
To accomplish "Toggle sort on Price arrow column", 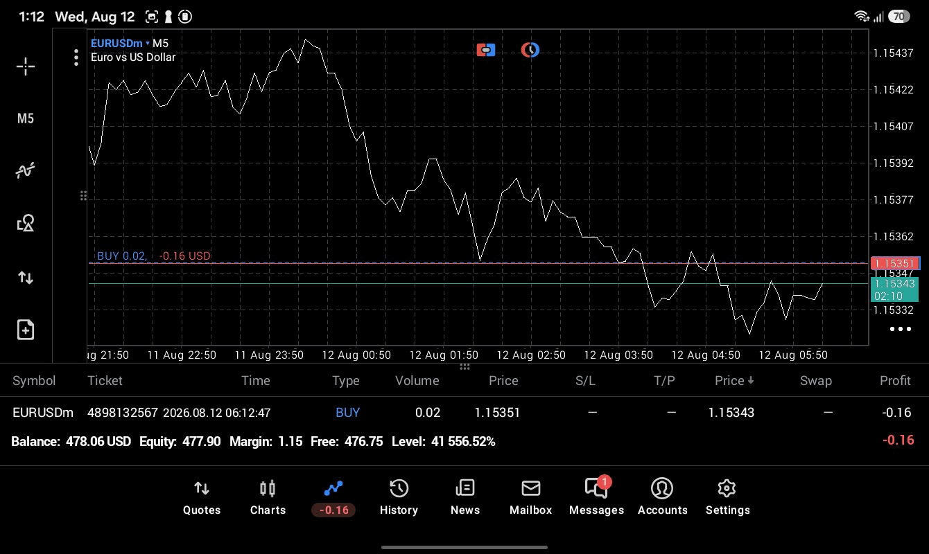I will point(734,380).
